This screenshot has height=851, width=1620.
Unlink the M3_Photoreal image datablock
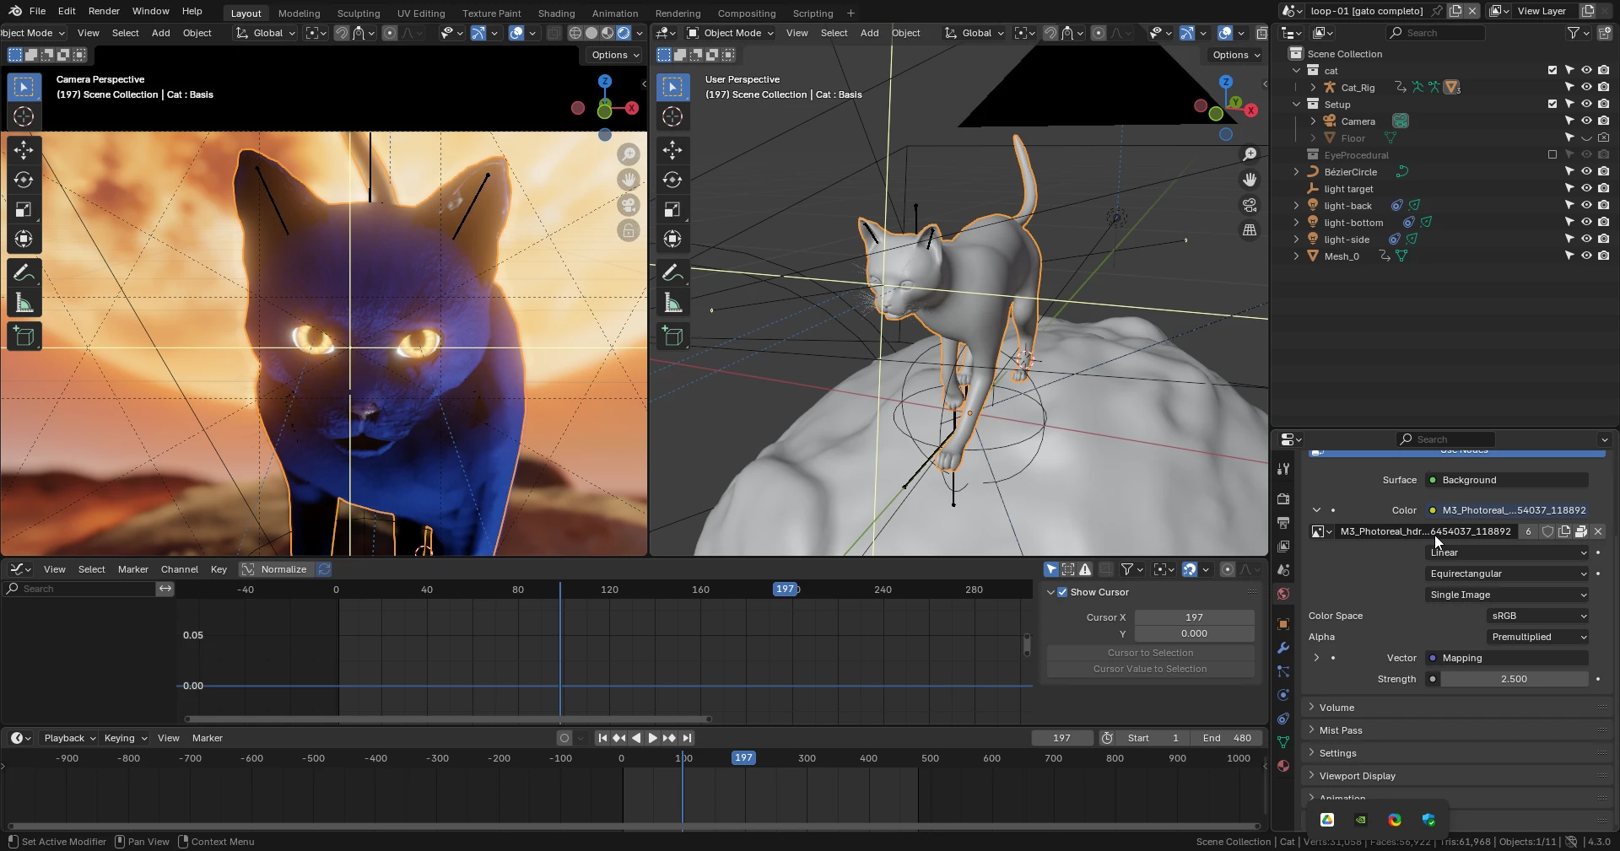[1598, 531]
